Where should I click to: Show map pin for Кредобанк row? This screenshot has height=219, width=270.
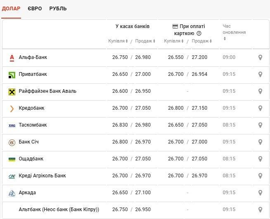tap(260, 108)
